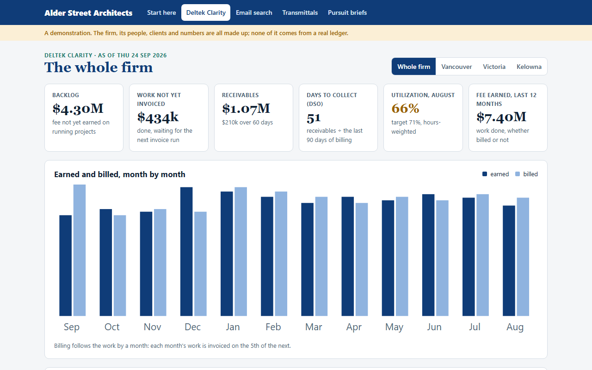Click the Receivables $1.07M card
The width and height of the screenshot is (592, 370).
(253, 117)
